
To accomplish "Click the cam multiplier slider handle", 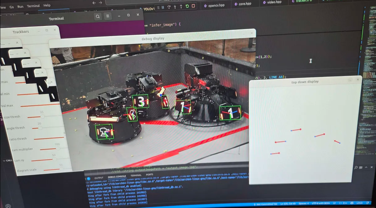I will click(57, 148).
